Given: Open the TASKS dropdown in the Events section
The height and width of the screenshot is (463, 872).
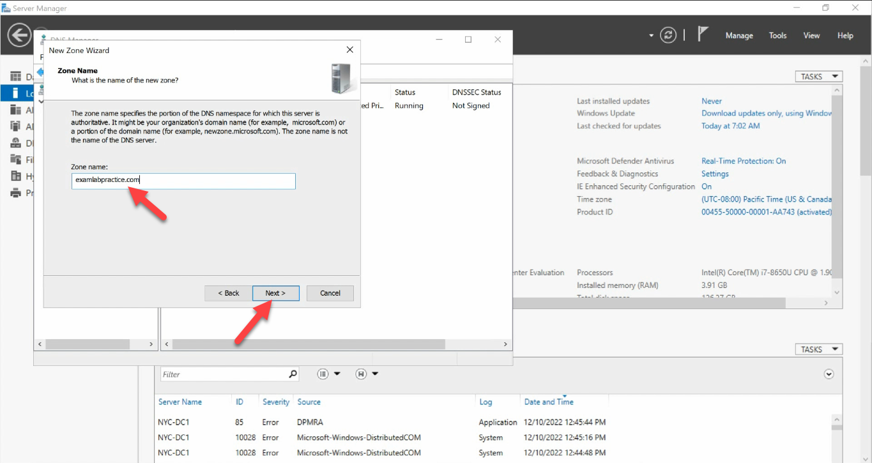Looking at the screenshot, I should (818, 349).
